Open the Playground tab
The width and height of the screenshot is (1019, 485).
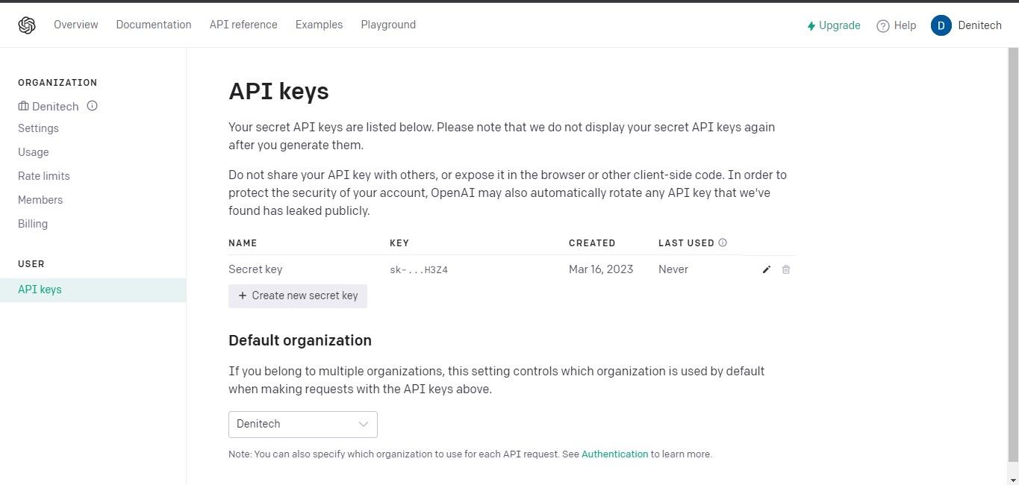tap(388, 25)
